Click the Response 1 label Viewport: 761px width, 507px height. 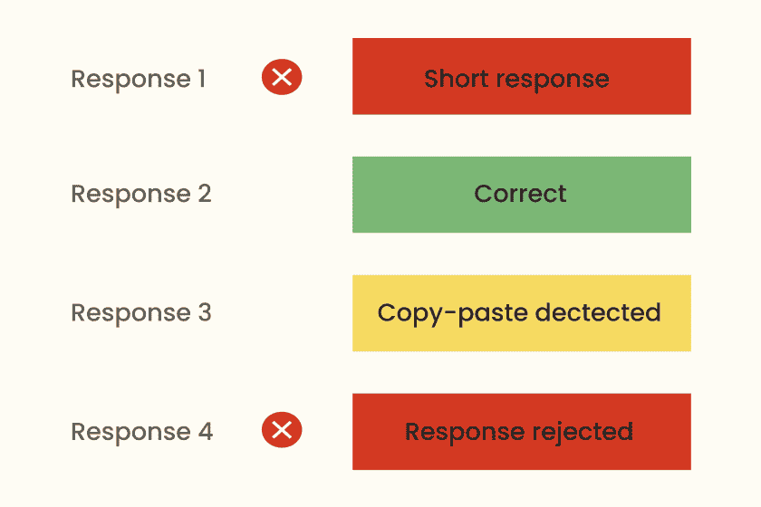[x=139, y=79]
